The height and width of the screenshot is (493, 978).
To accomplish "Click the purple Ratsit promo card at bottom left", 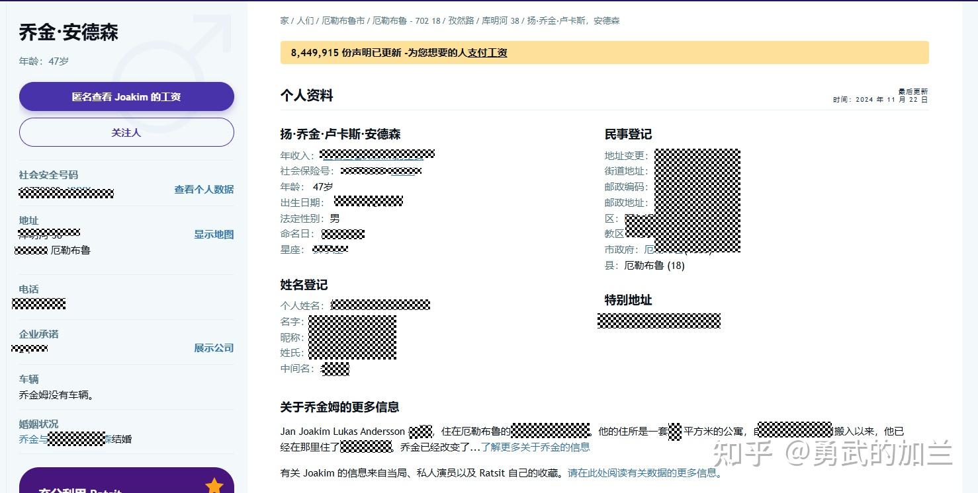I will click(126, 482).
